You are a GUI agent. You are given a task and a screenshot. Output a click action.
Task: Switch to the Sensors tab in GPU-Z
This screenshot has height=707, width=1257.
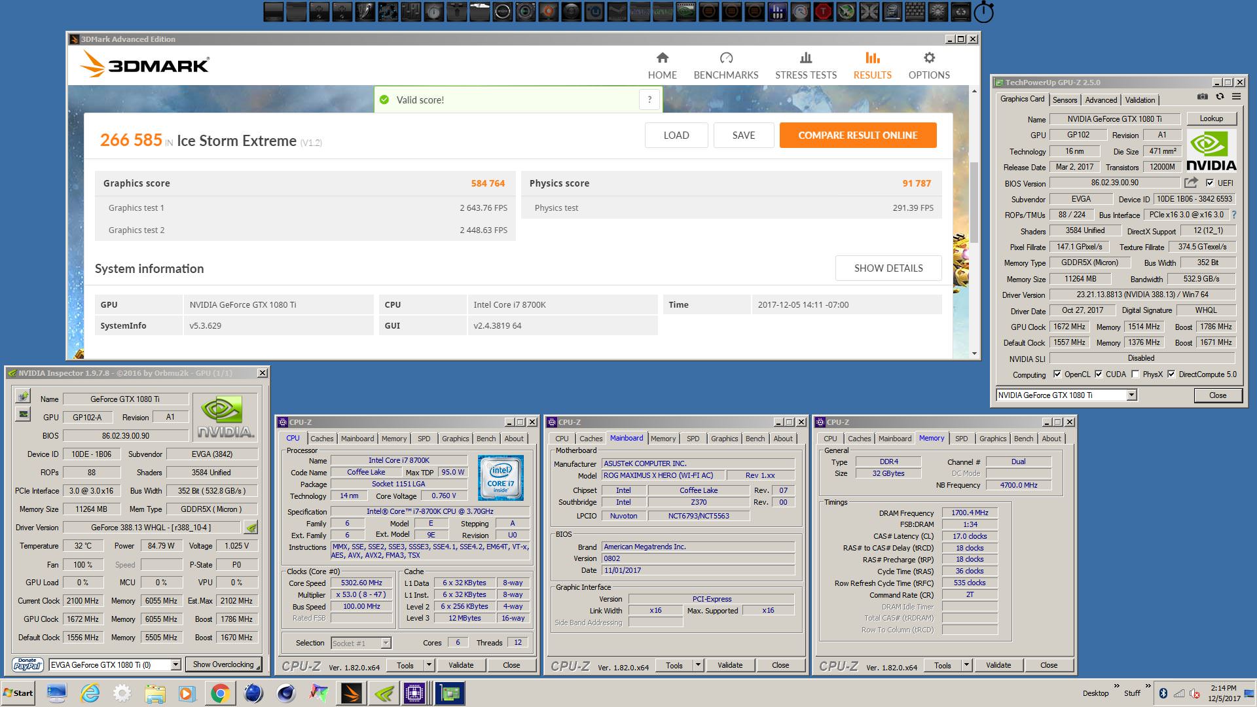coord(1065,100)
